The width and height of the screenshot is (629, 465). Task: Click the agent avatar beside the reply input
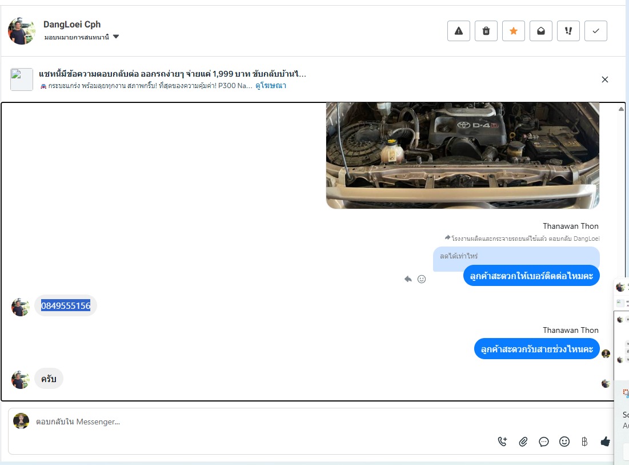(x=21, y=421)
